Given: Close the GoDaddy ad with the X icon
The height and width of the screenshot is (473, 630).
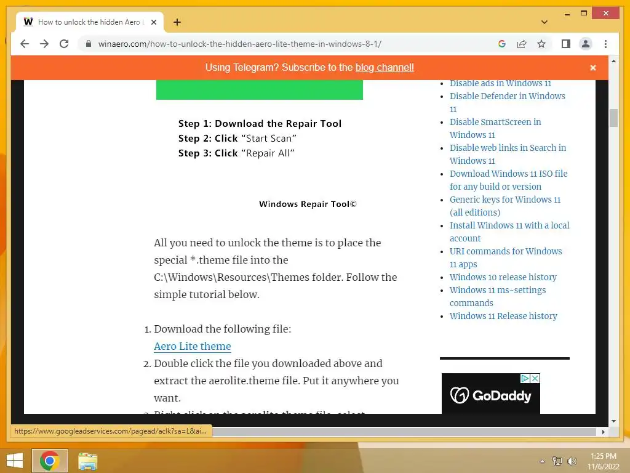Looking at the screenshot, I should click(535, 379).
